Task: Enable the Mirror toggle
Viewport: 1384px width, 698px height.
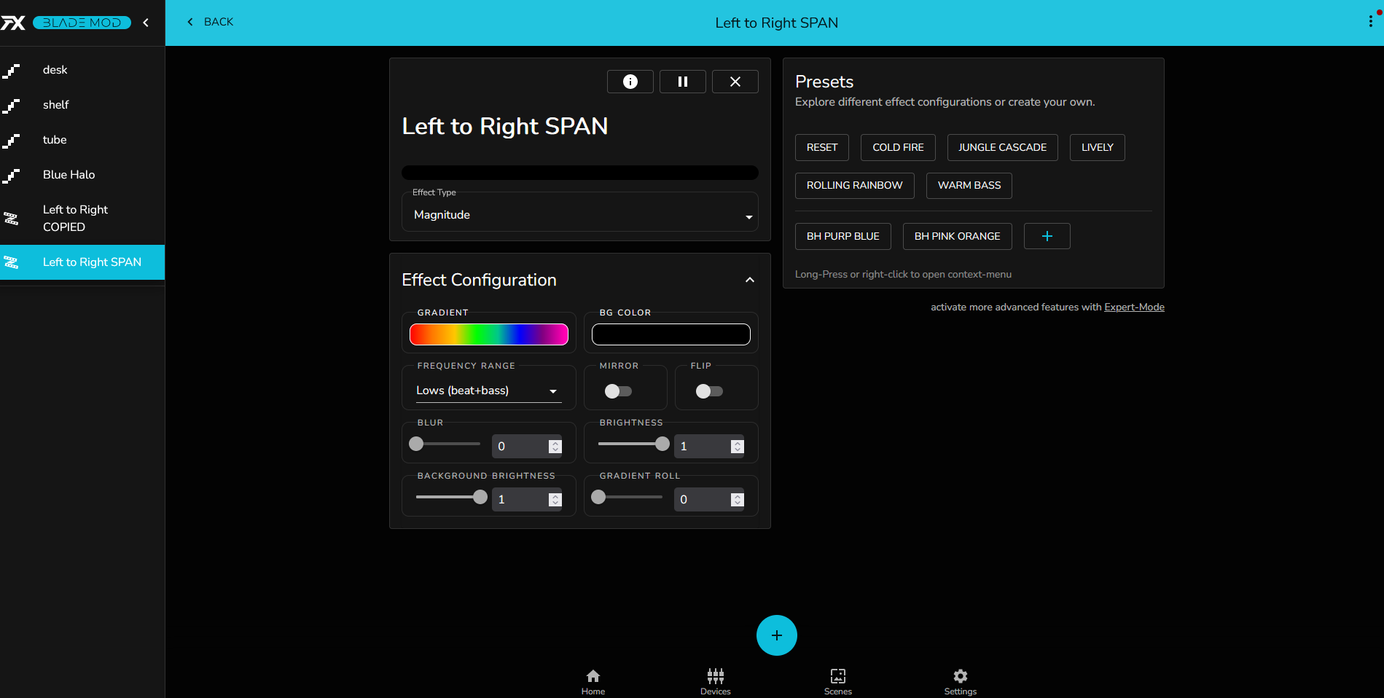Action: coord(618,391)
